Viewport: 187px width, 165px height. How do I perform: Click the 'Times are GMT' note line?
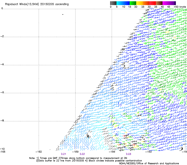[x=78, y=158]
